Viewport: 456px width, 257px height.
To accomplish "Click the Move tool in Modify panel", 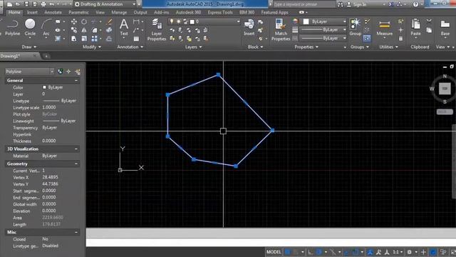I will coord(74,22).
